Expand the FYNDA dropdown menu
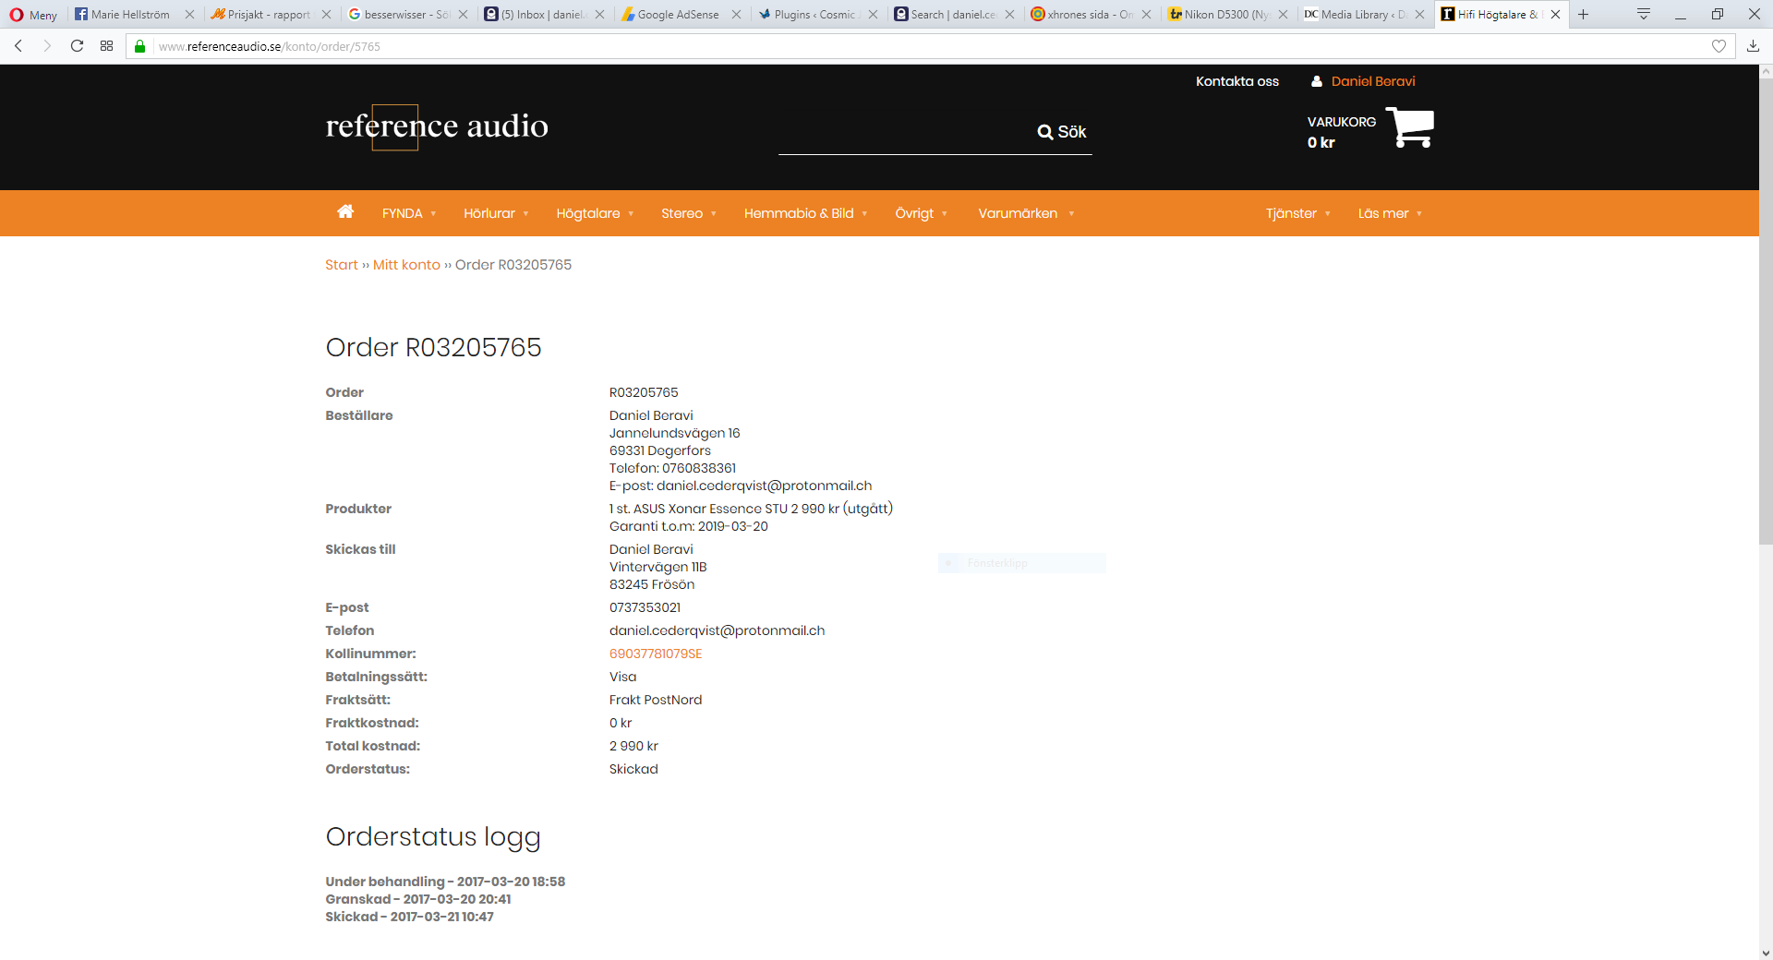The height and width of the screenshot is (960, 1773). 409,213
